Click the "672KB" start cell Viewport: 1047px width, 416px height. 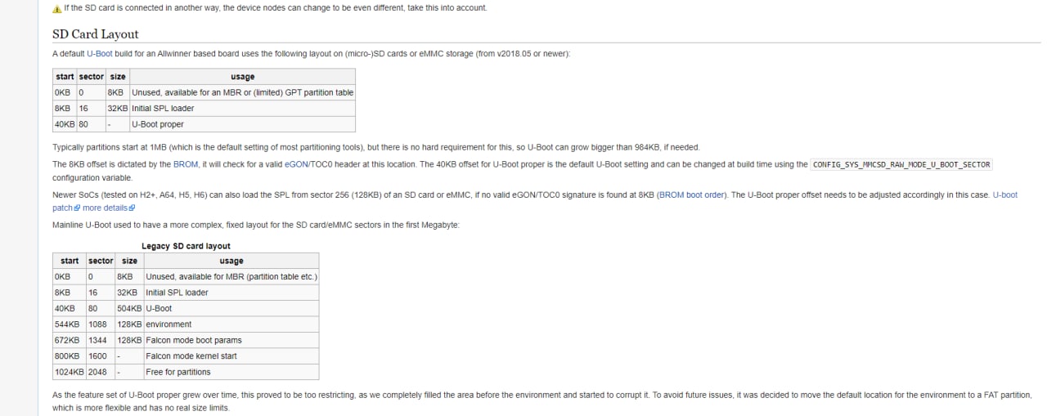pyautogui.click(x=70, y=340)
